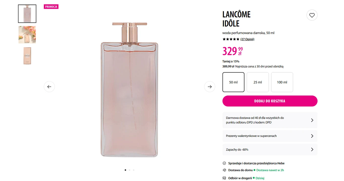Open the 27 Opinii reviews link
Image resolution: width=344 pixels, height=181 pixels.
247,39
